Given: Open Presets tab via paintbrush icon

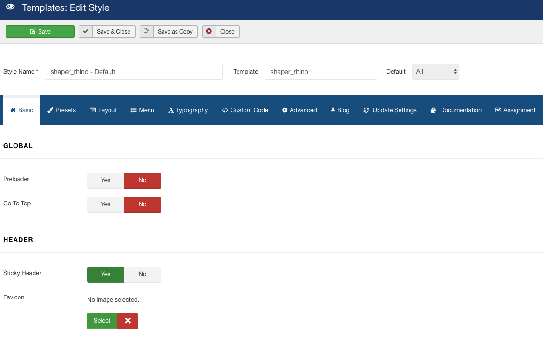Looking at the screenshot, I should coord(50,110).
